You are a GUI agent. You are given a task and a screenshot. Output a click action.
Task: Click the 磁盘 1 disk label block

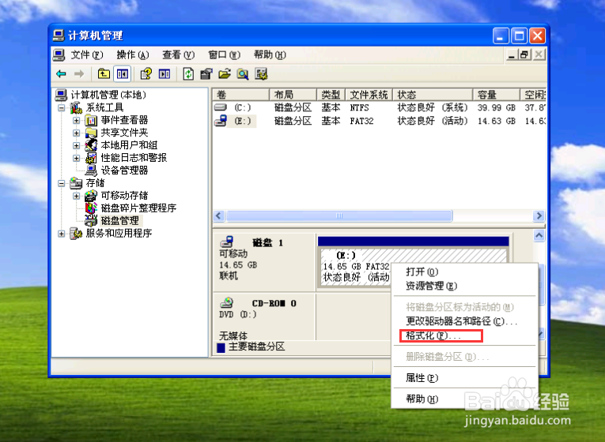(264, 262)
